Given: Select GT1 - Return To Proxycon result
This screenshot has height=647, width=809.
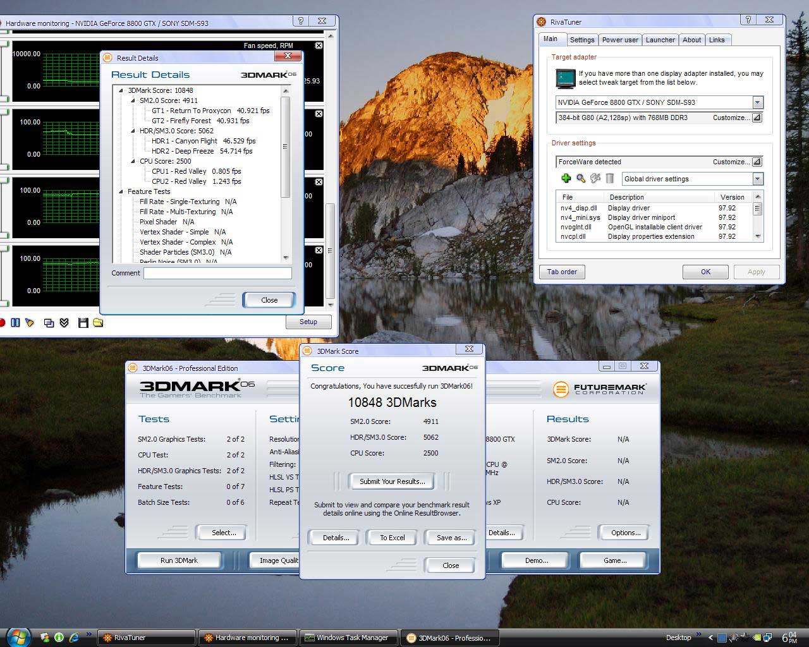Looking at the screenshot, I should [210, 111].
